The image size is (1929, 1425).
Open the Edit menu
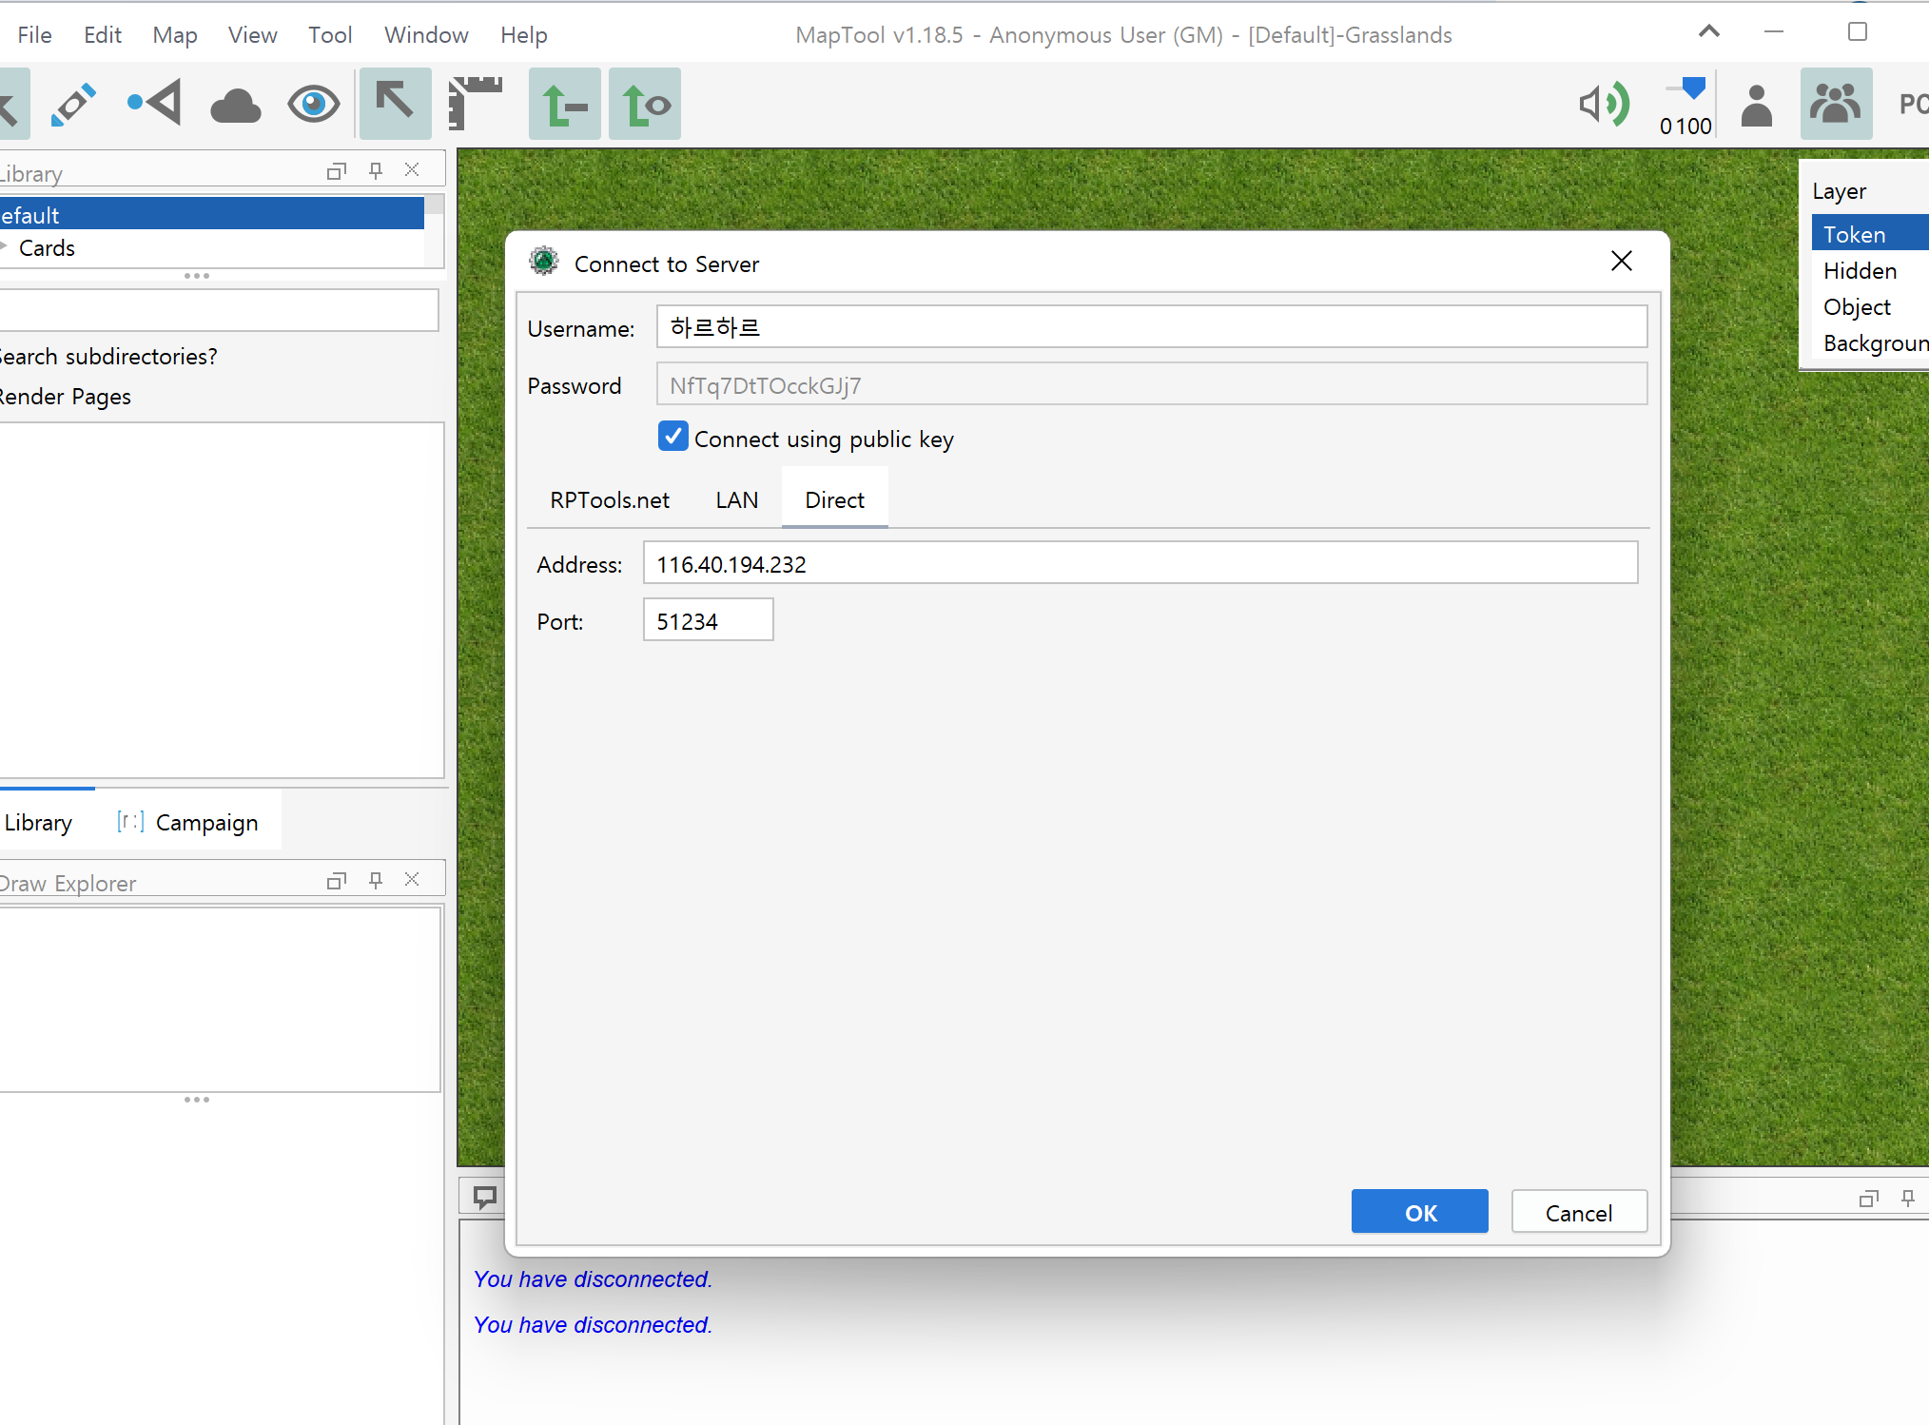click(103, 35)
